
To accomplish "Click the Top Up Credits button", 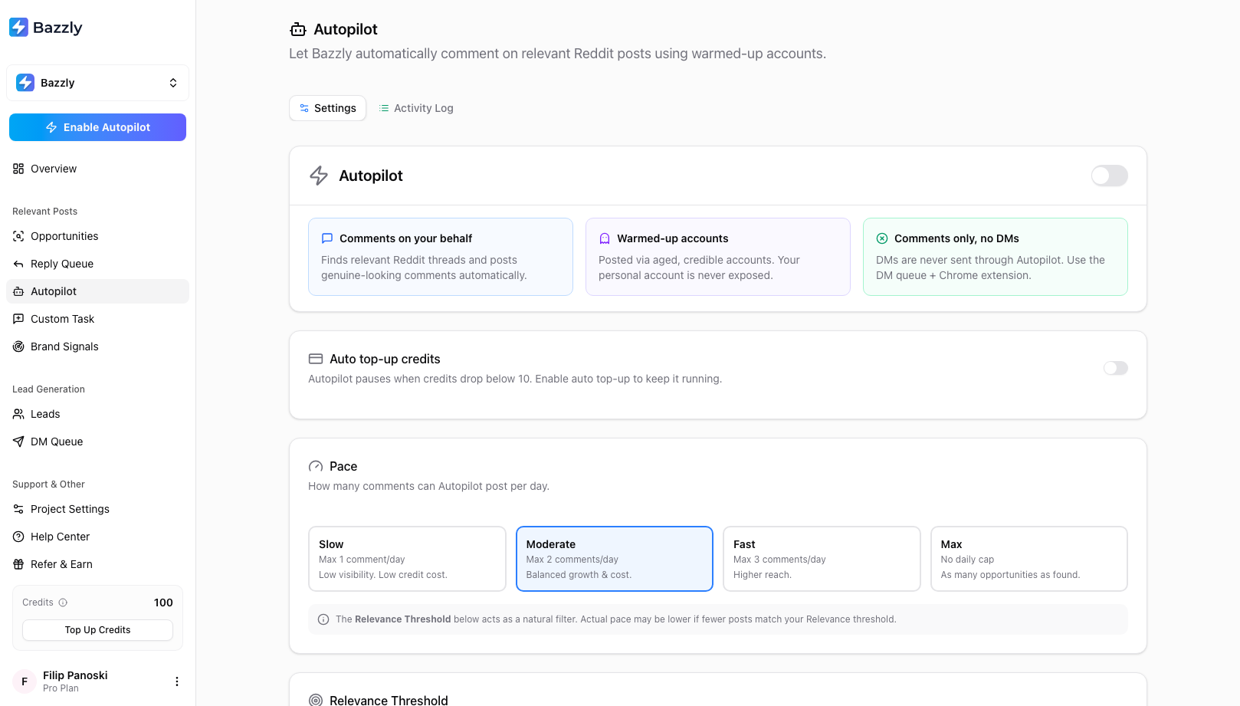I will pos(97,630).
